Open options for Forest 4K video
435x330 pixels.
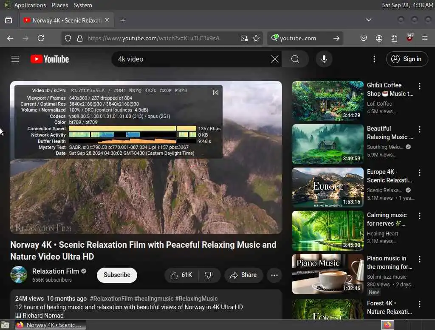(420, 304)
